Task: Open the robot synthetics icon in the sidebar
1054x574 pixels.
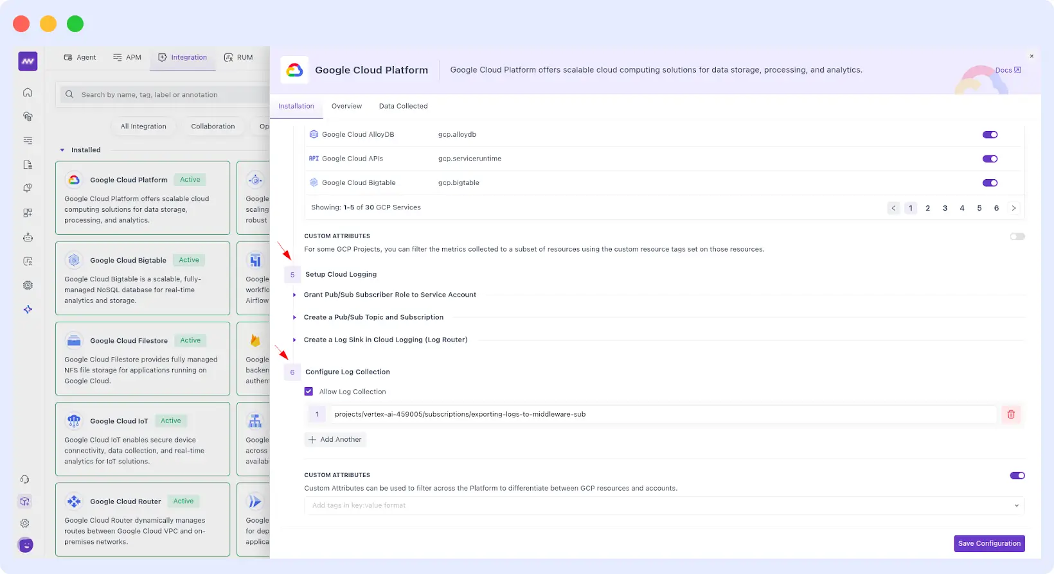Action: [x=28, y=237]
